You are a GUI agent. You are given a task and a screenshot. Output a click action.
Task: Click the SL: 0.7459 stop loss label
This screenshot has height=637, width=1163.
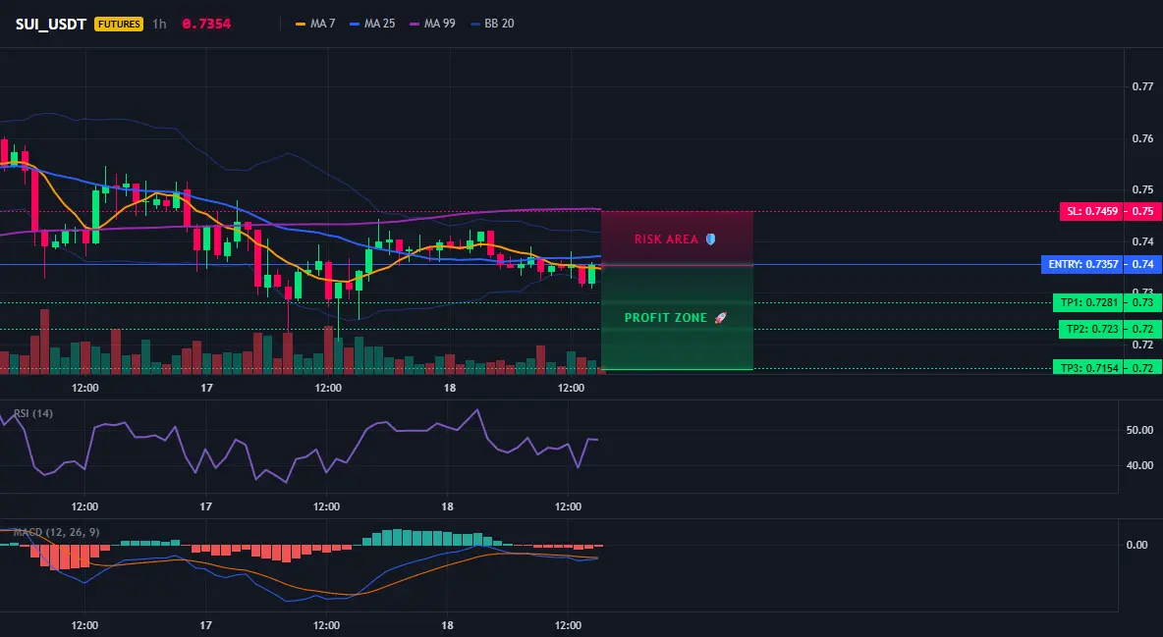coord(1092,211)
